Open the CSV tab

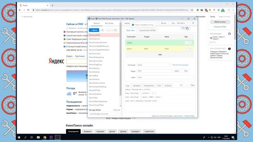click(159, 86)
